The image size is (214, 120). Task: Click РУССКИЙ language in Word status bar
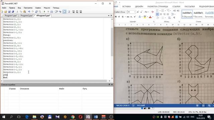tap(141, 105)
